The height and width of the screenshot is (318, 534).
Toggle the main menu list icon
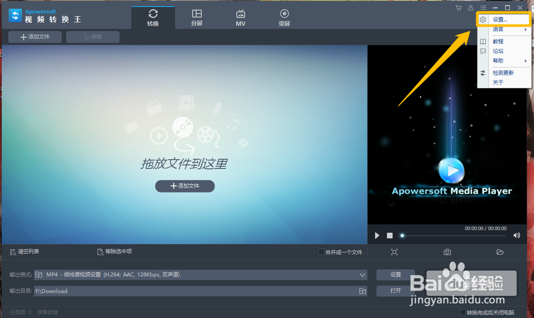coord(483,8)
